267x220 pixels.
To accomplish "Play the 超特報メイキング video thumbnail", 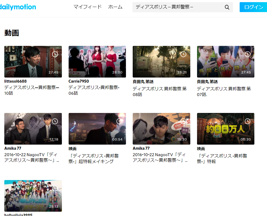I will tap(97, 129).
